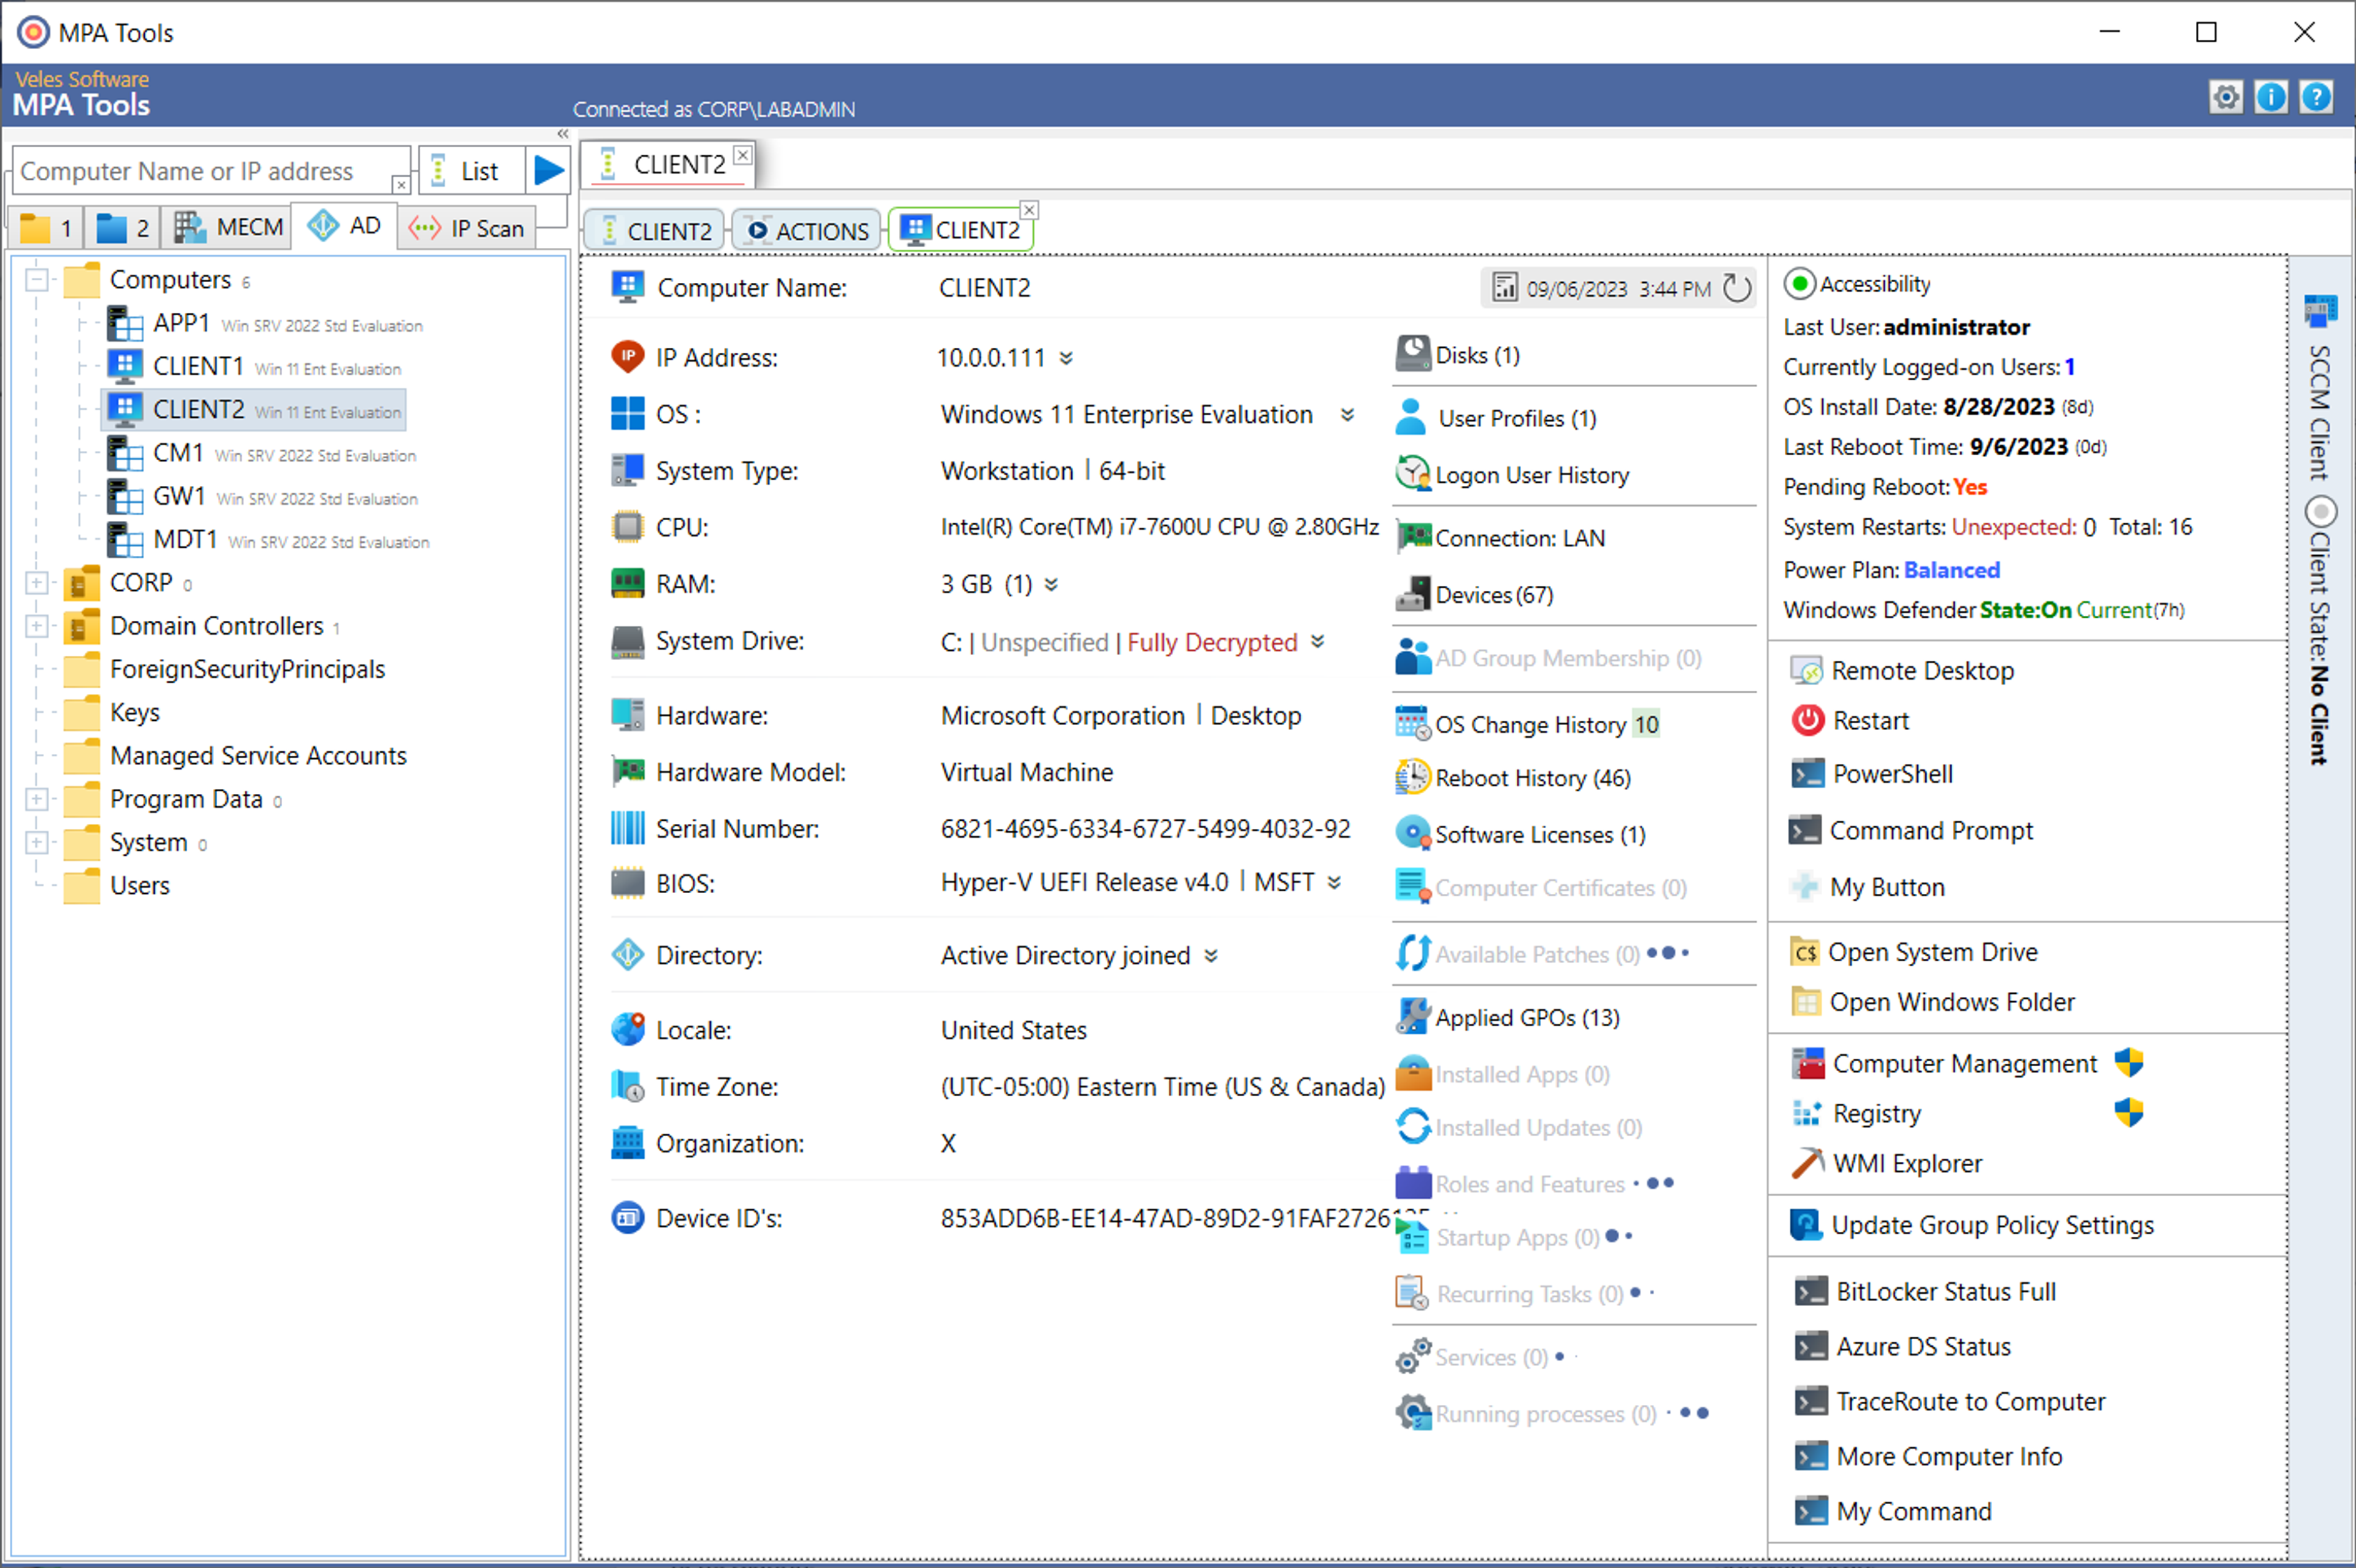This screenshot has height=1568, width=2356.
Task: Expand the Program Data node
Action: point(37,798)
